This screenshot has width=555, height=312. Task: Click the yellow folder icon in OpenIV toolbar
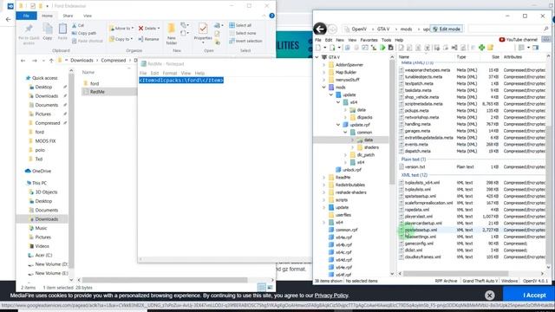490,48
